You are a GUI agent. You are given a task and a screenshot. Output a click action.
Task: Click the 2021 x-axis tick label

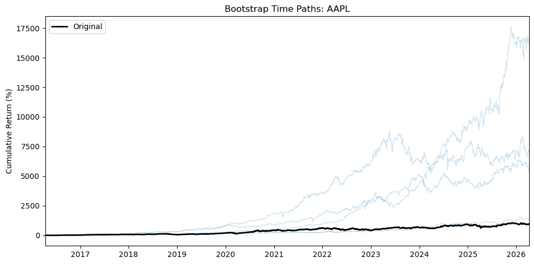[274, 253]
